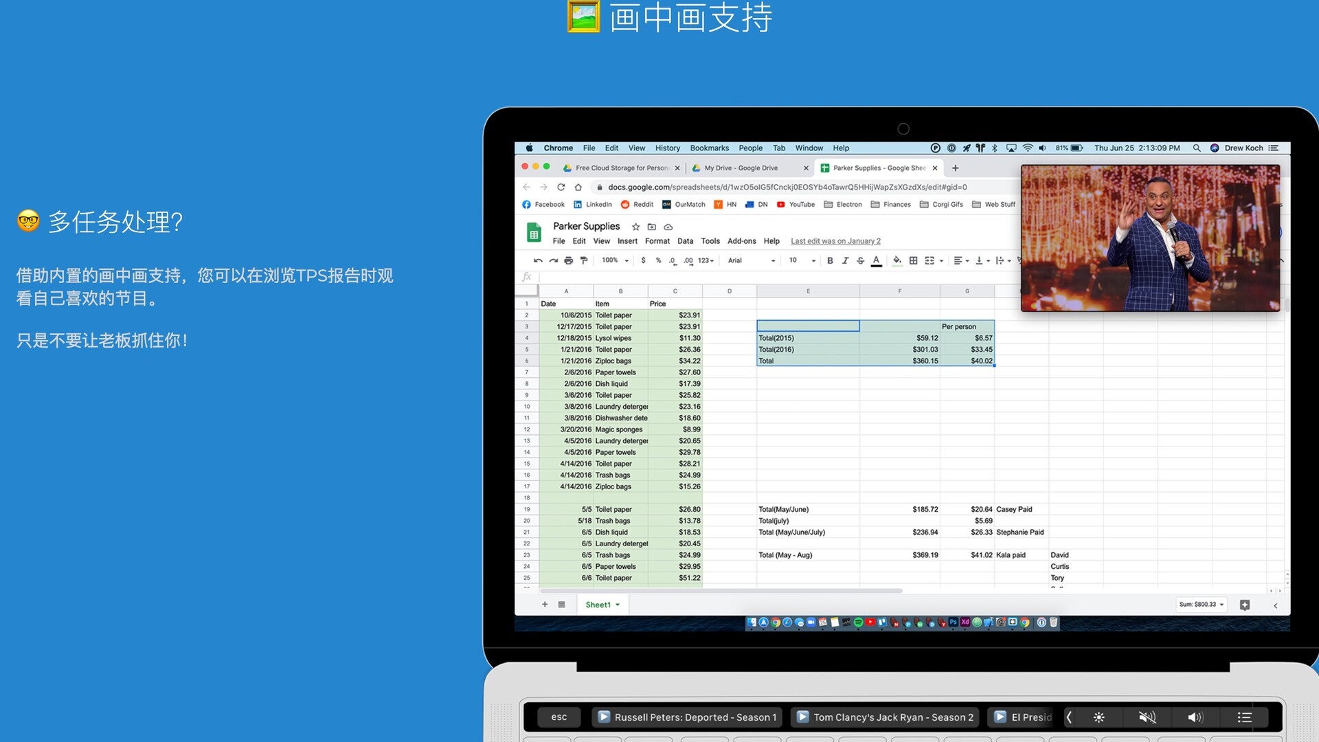1319x742 pixels.
Task: Open the Sum: $800.33 dropdown
Action: (x=1202, y=605)
